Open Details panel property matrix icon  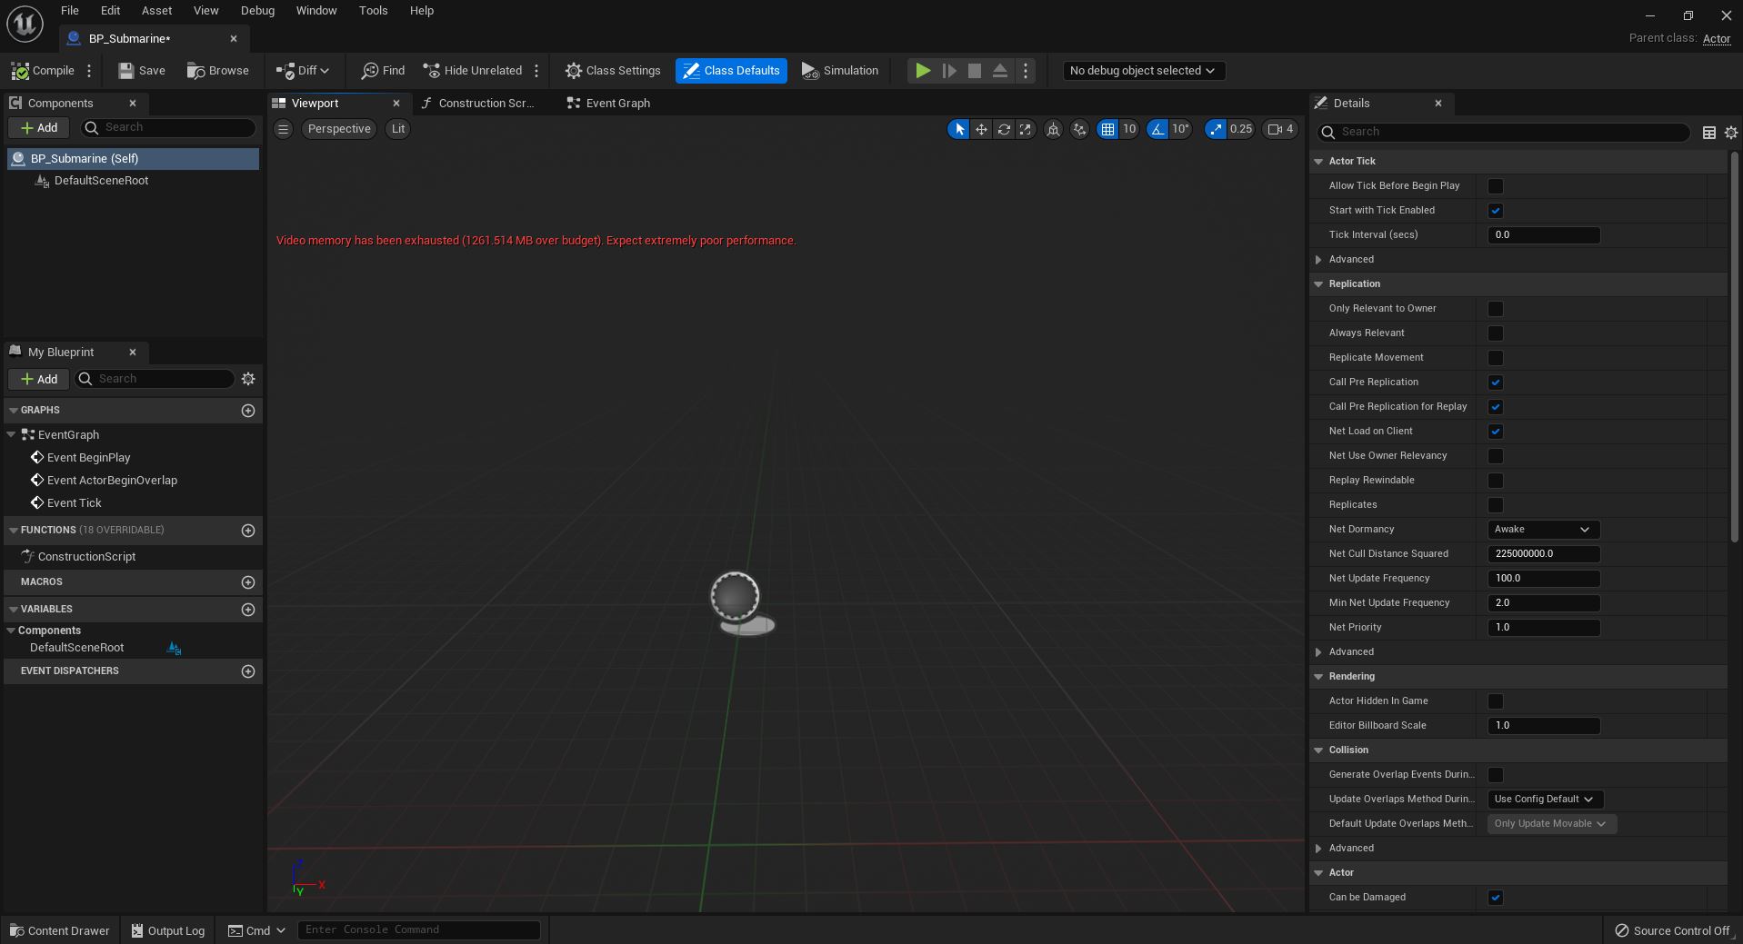1708,133
